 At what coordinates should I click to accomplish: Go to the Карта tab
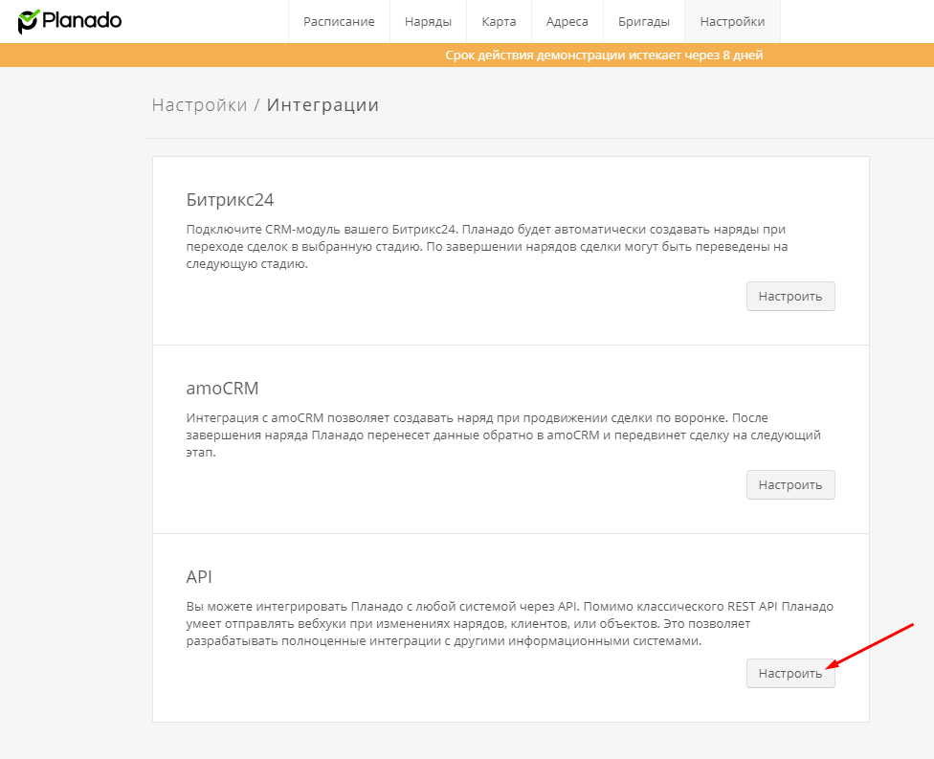coord(499,21)
